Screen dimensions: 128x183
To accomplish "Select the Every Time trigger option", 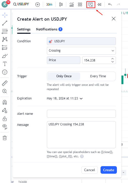I will tap(98, 76).
